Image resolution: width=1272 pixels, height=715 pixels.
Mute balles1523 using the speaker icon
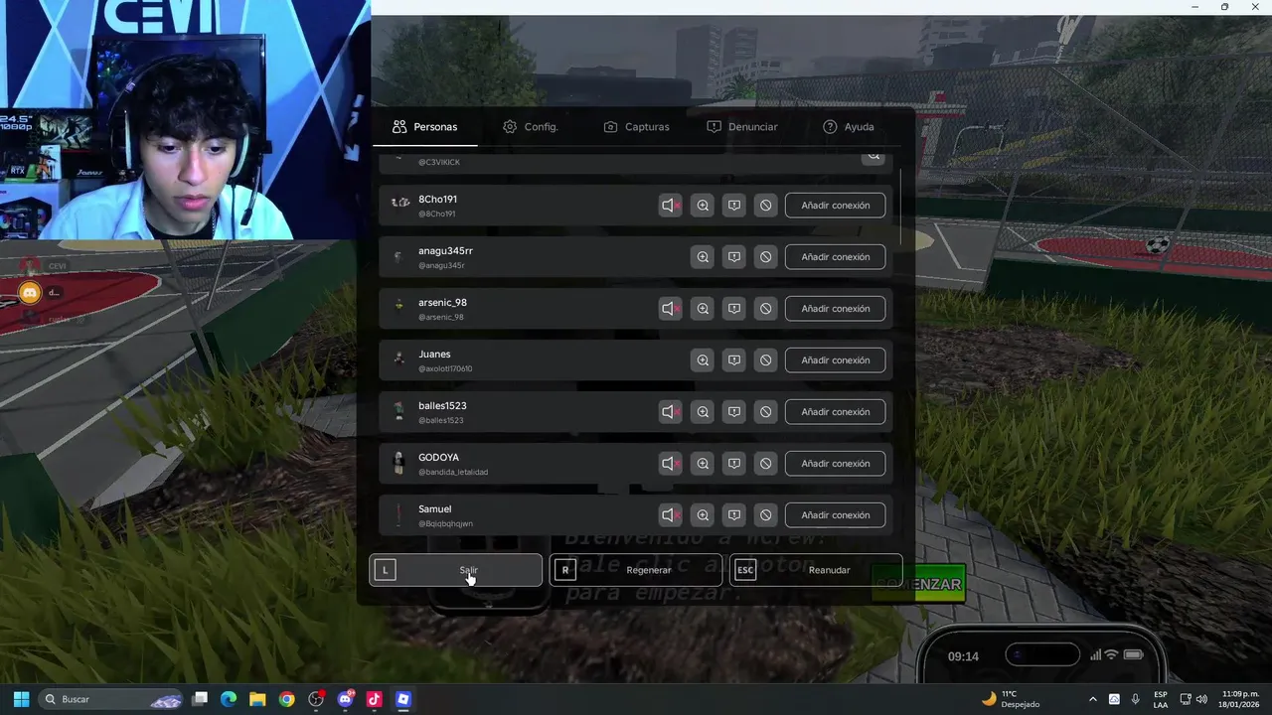coord(671,412)
